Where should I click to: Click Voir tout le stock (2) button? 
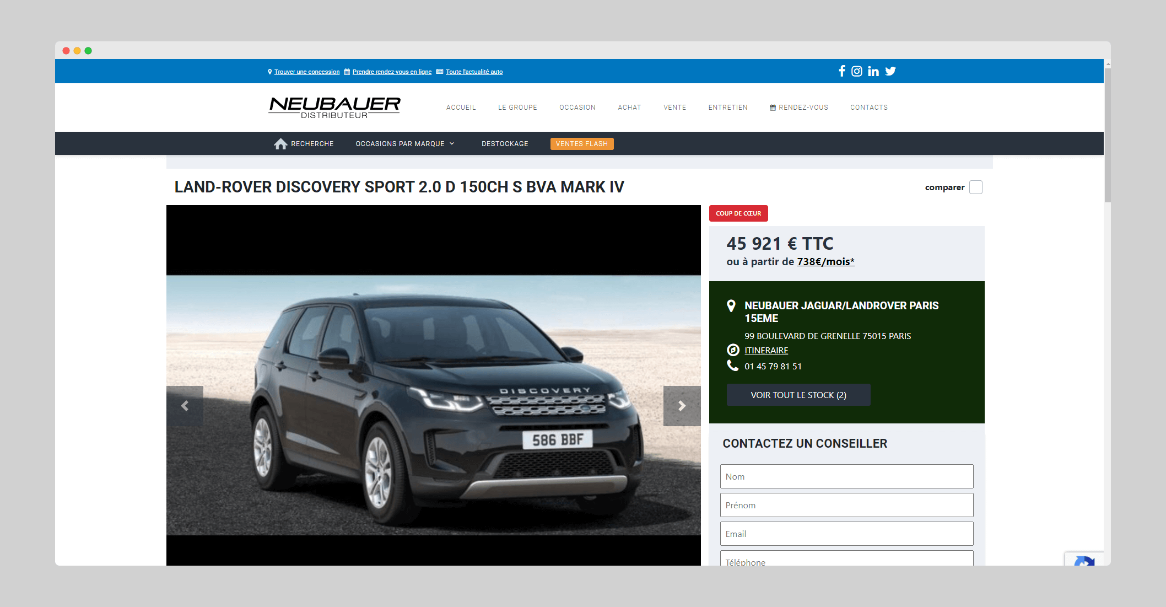click(798, 395)
